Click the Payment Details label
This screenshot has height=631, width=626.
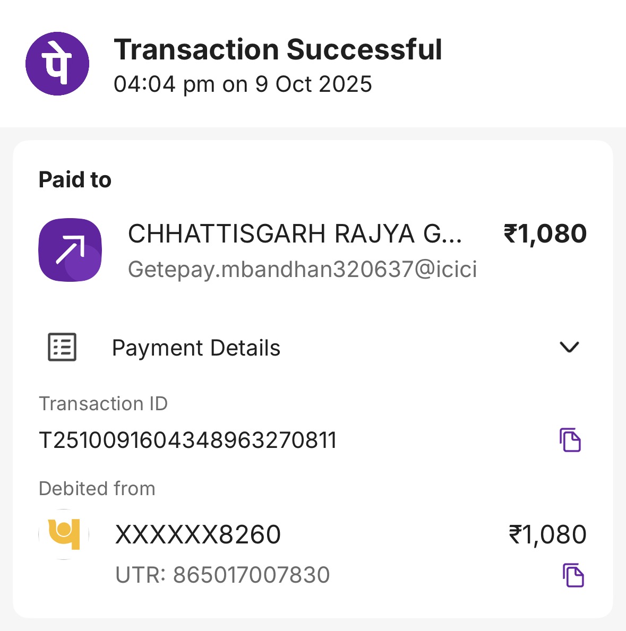[x=196, y=348]
